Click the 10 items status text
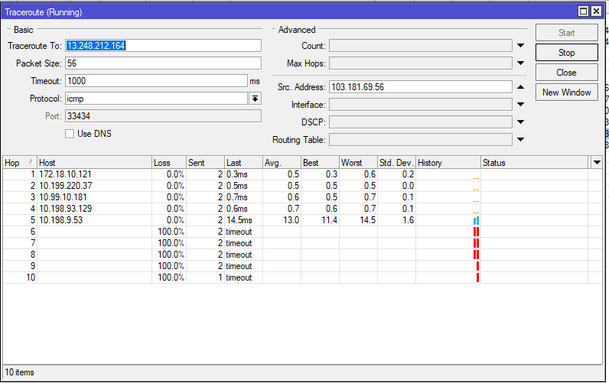609x383 pixels. [19, 372]
